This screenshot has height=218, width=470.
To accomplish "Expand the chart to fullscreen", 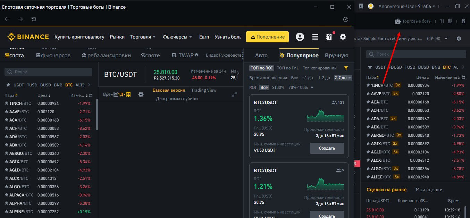I will point(234,94).
